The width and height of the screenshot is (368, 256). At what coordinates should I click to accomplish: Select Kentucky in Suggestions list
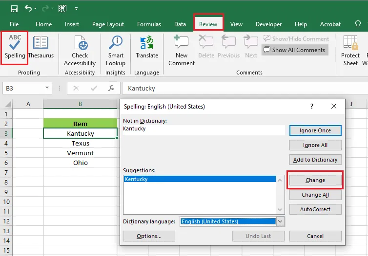(200, 179)
